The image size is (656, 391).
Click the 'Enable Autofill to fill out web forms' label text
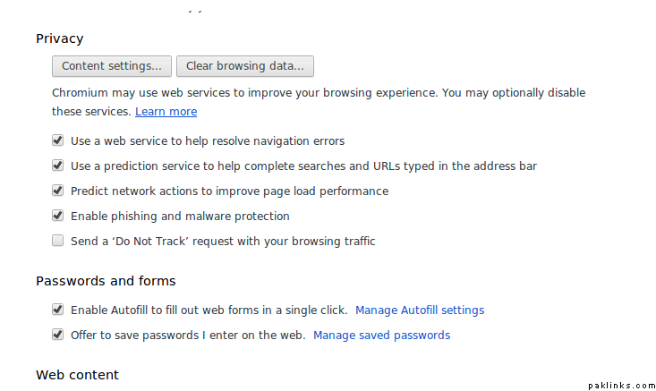click(209, 310)
